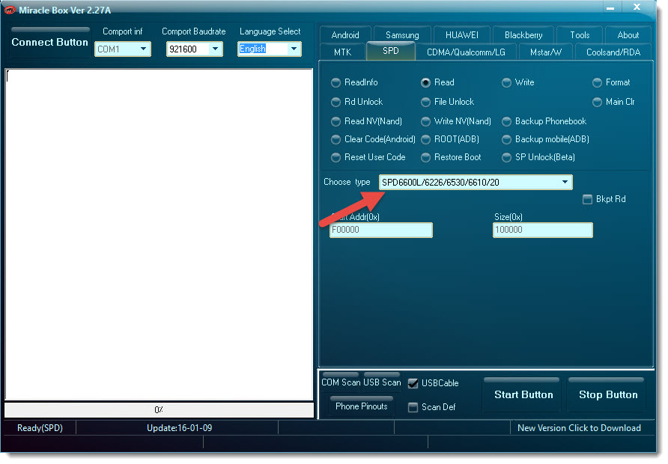Click the Start Button
This screenshot has height=464, width=668.
[x=523, y=395]
